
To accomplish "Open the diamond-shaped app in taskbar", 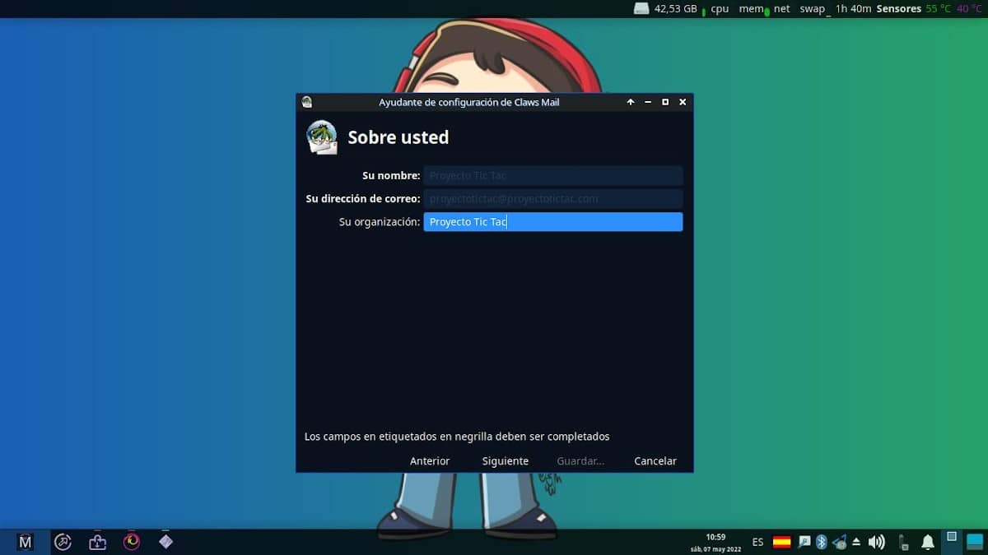I will 165,541.
